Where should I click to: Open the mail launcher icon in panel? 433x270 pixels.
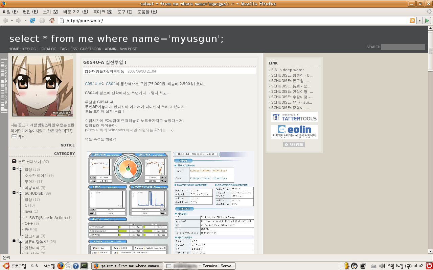click(x=68, y=266)
